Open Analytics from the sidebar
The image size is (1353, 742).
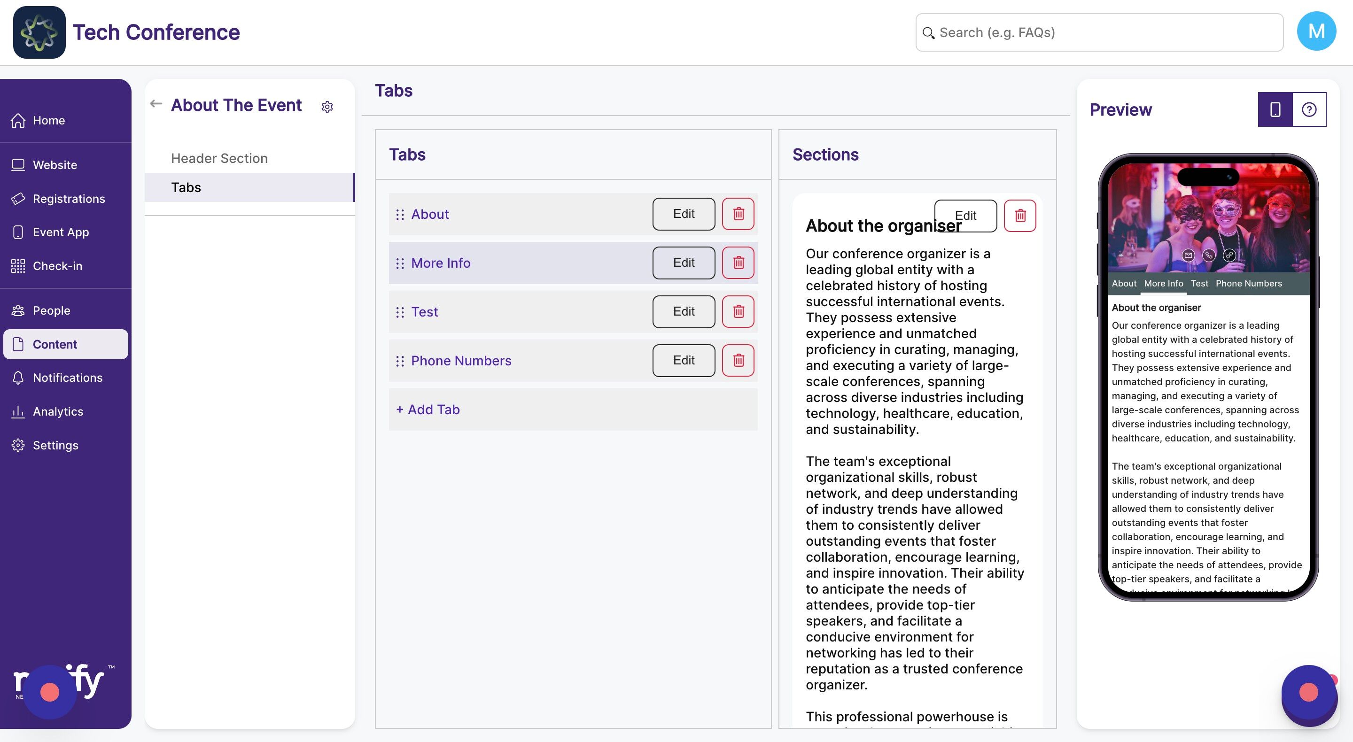tap(58, 411)
